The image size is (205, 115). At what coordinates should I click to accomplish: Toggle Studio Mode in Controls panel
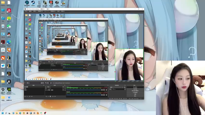[x=135, y=93]
